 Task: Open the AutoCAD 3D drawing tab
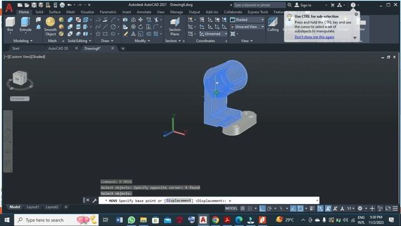click(58, 48)
